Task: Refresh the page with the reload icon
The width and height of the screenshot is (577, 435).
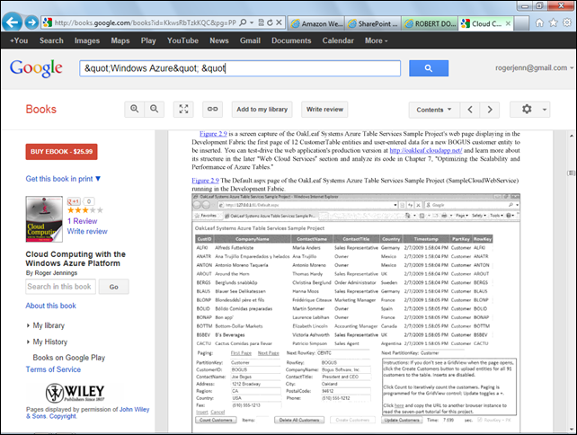Action: point(270,22)
